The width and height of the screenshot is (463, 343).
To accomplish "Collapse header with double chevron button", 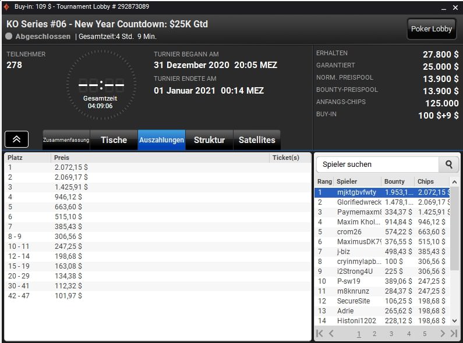I will point(17,140).
